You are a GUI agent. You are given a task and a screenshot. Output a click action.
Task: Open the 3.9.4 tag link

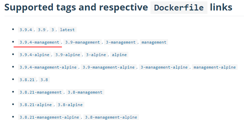tap(26, 30)
